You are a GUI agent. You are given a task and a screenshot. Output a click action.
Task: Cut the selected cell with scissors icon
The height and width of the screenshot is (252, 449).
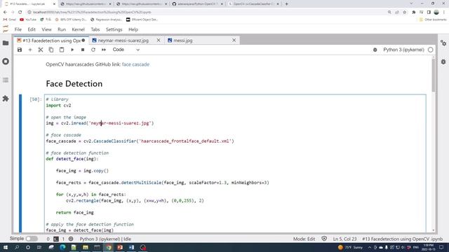click(41, 50)
